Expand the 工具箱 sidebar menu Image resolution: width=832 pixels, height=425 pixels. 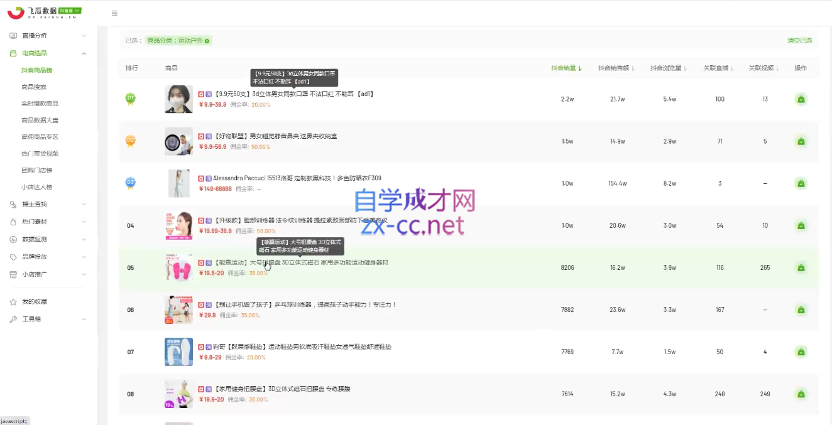(x=84, y=319)
